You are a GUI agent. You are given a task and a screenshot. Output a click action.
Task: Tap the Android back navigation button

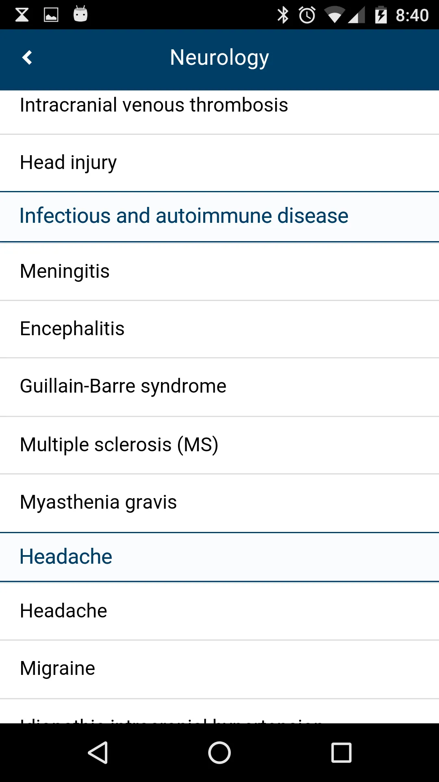pos(98,752)
